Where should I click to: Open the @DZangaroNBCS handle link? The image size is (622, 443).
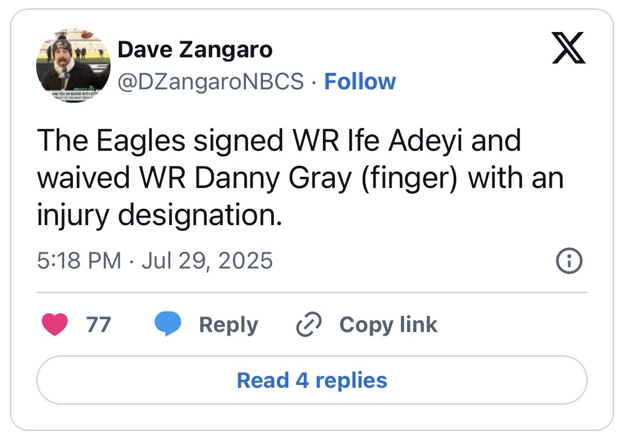pyautogui.click(x=211, y=81)
